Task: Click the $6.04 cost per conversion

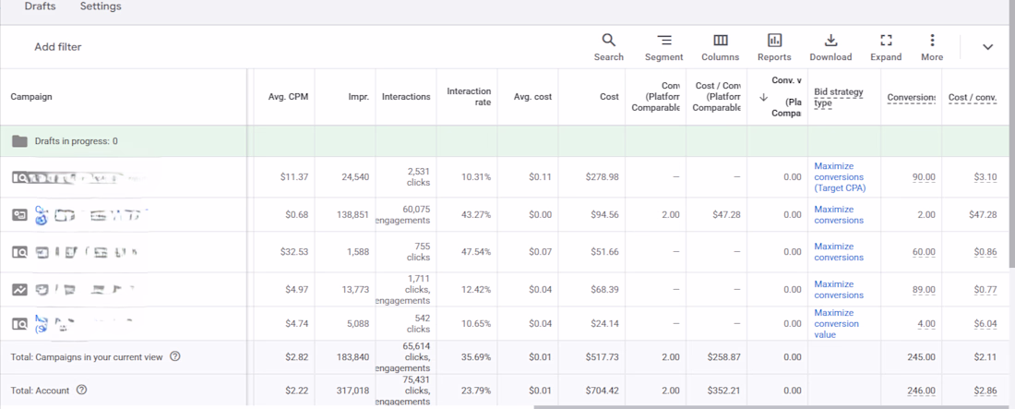Action: 985,323
